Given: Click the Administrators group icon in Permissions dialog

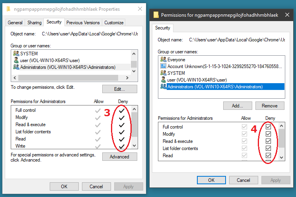Looking at the screenshot, I should coord(163,86).
